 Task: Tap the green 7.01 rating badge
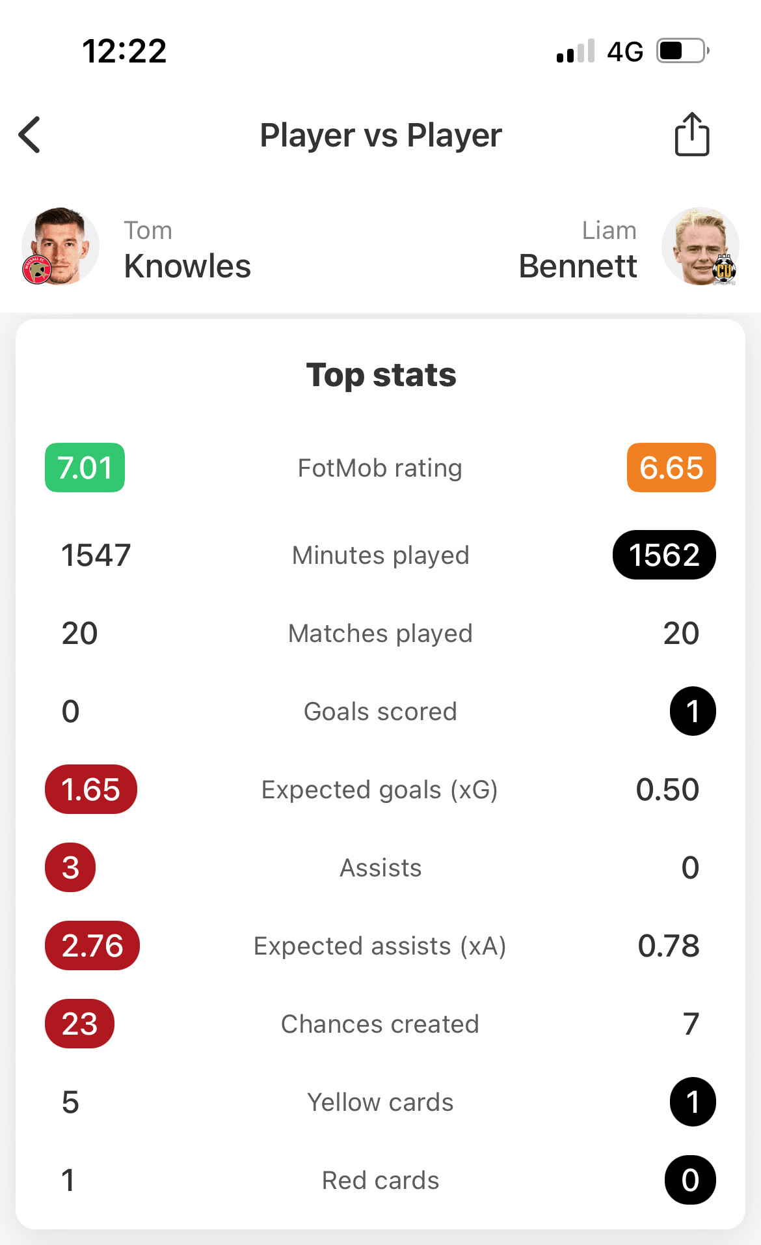pos(85,468)
